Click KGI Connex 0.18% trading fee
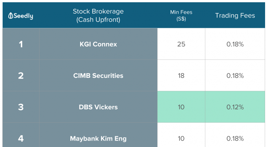 point(235,44)
